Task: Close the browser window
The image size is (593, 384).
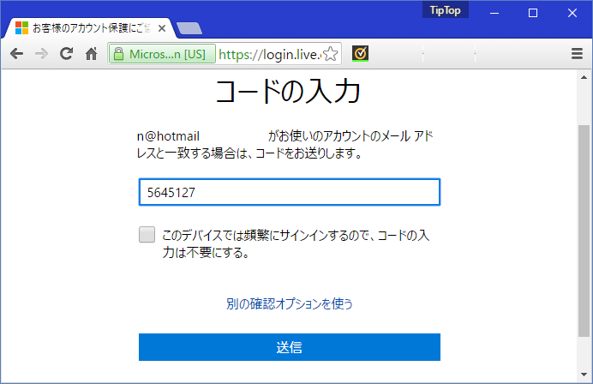Action: [x=572, y=13]
